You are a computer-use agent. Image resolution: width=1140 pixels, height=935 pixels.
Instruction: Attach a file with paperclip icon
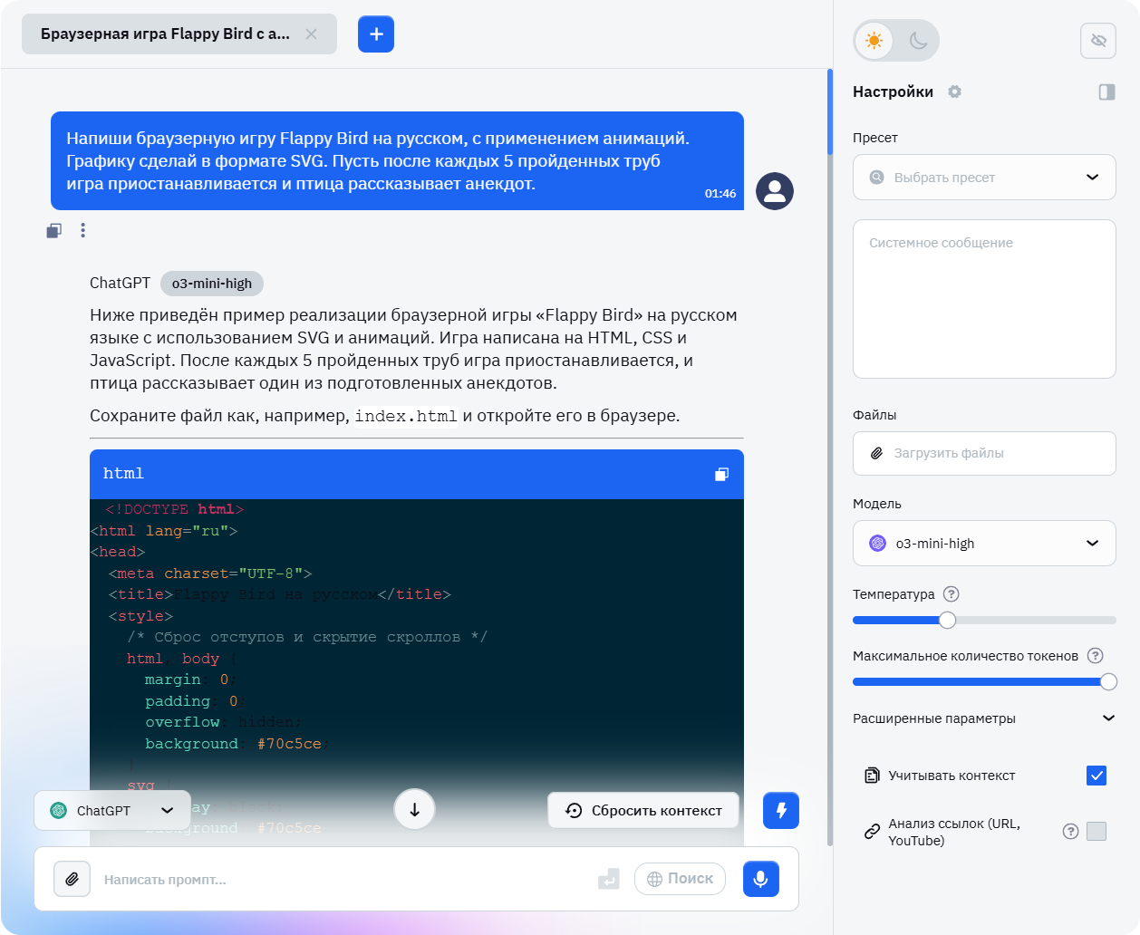(72, 879)
